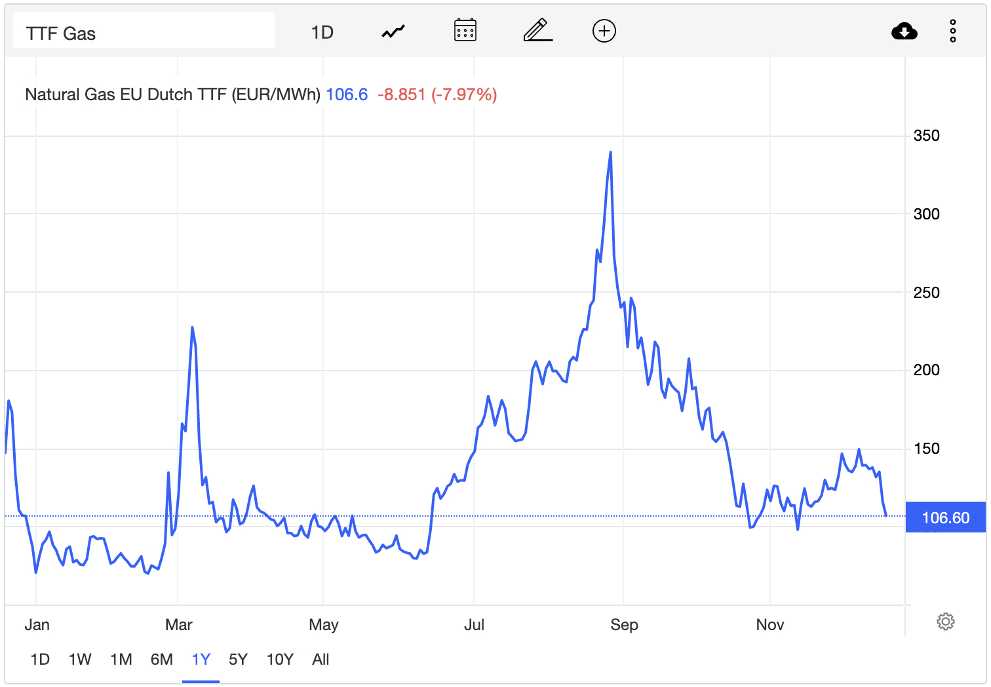991x687 pixels.
Task: Click the 250 price axis label
Action: 927,293
